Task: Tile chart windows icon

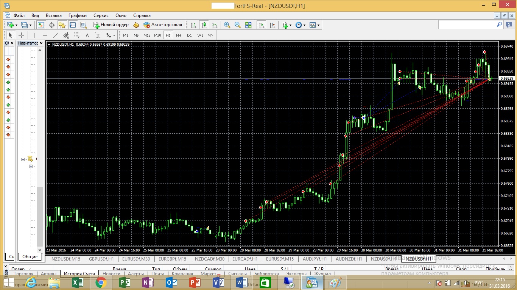Action: (x=248, y=25)
